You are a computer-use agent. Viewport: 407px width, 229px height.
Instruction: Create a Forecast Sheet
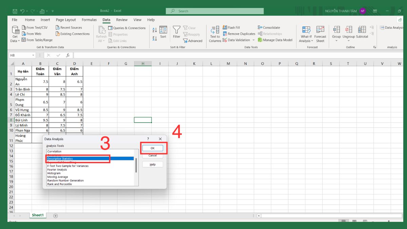pyautogui.click(x=320, y=34)
